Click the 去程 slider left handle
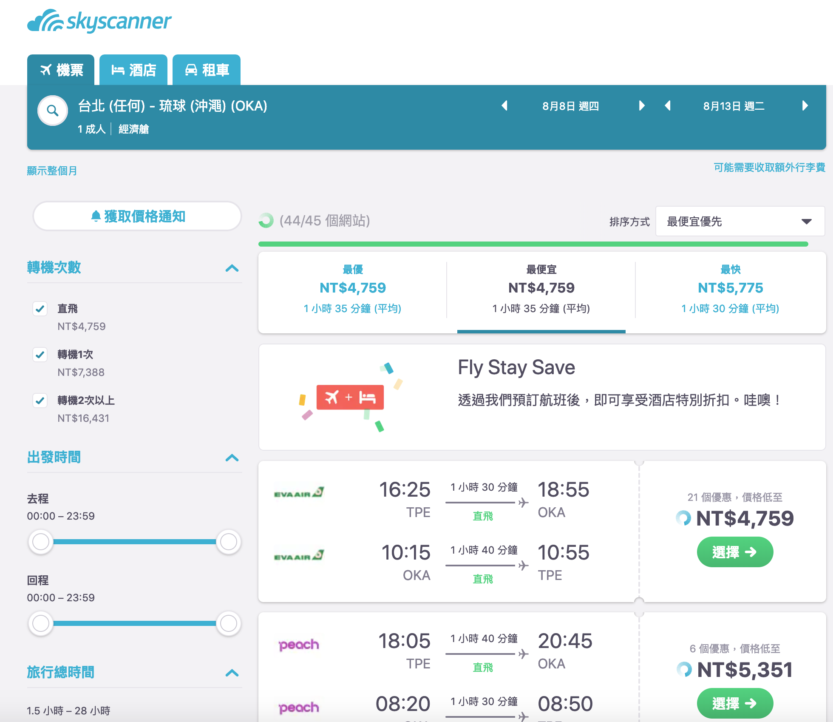Image resolution: width=833 pixels, height=722 pixels. (41, 542)
